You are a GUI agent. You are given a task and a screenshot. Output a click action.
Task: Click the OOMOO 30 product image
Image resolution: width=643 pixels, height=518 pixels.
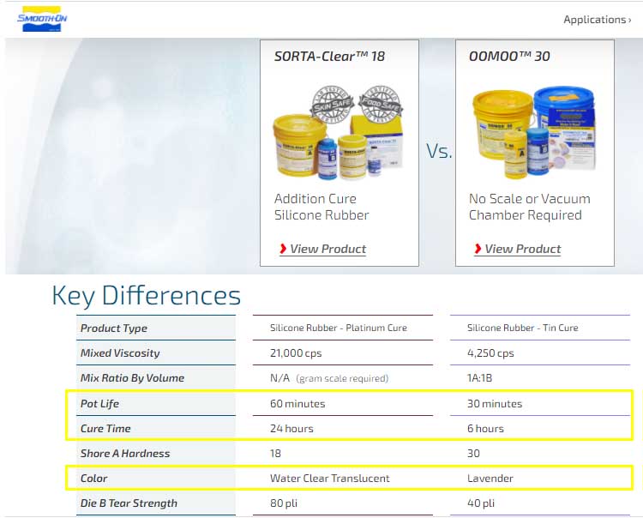point(533,132)
